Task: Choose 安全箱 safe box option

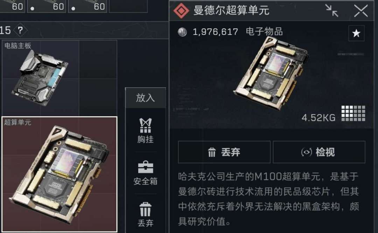Action: point(145,173)
